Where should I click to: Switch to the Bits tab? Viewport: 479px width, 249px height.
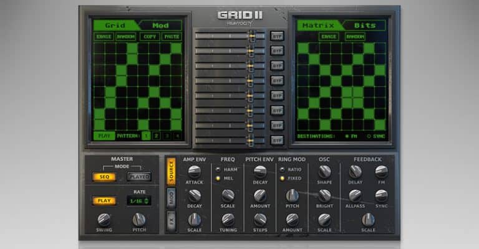click(364, 26)
